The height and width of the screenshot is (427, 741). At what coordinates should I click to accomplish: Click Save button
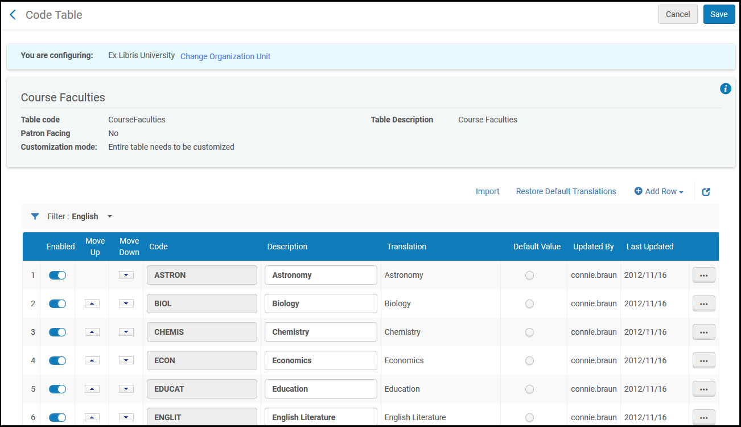click(719, 14)
